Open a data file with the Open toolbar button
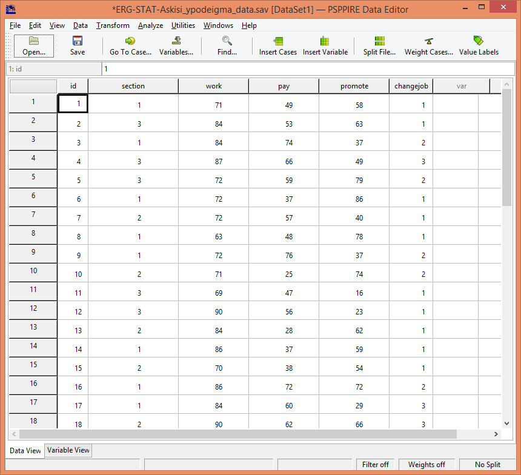This screenshot has height=475, width=521. [34, 46]
